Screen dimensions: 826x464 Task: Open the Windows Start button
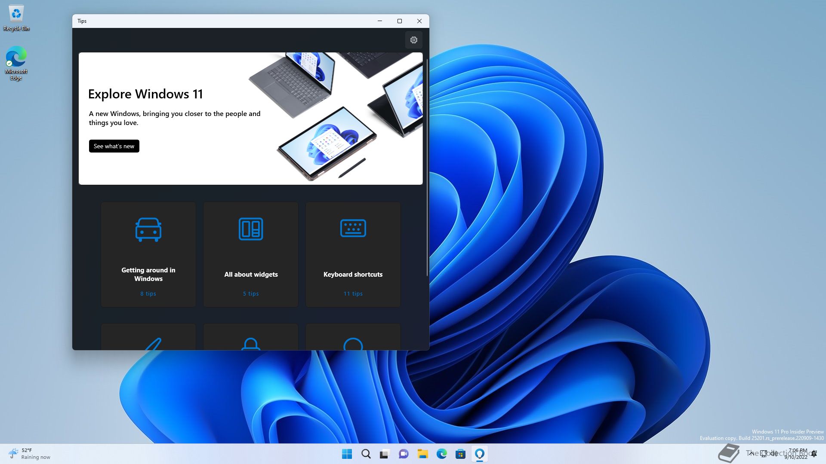click(347, 454)
